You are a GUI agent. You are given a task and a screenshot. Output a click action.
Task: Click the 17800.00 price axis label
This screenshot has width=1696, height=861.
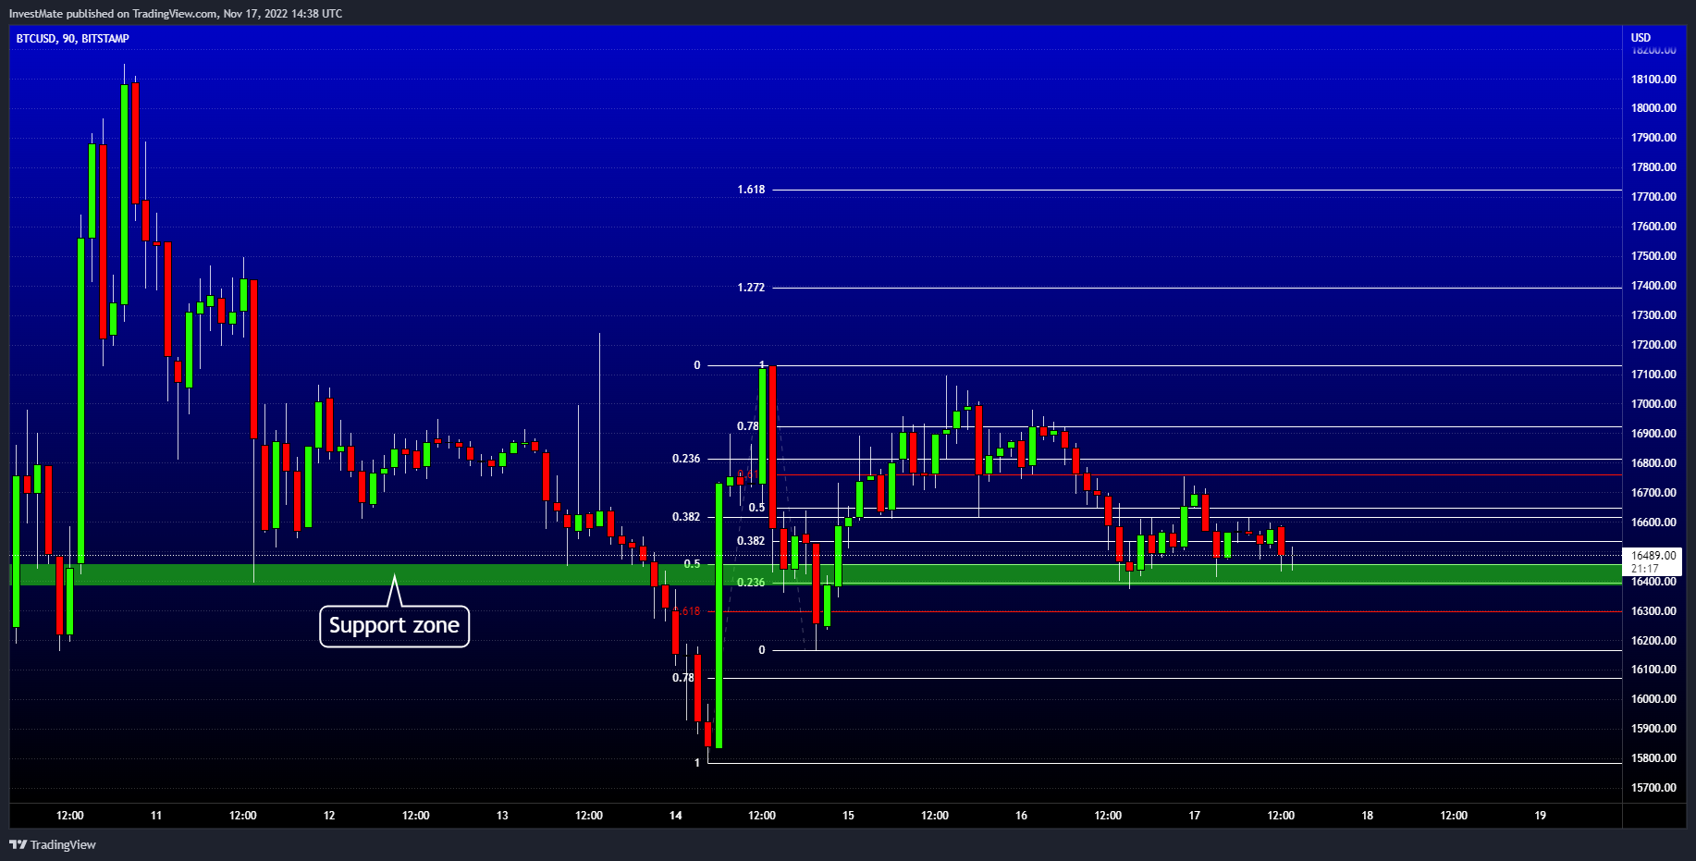(x=1653, y=167)
